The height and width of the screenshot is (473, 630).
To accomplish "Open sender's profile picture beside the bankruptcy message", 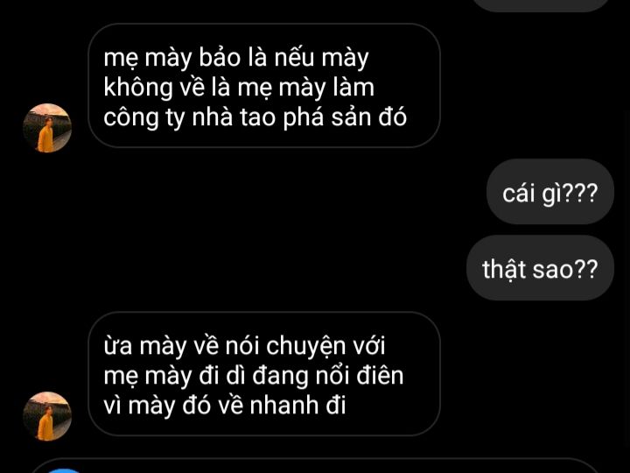I will click(47, 128).
